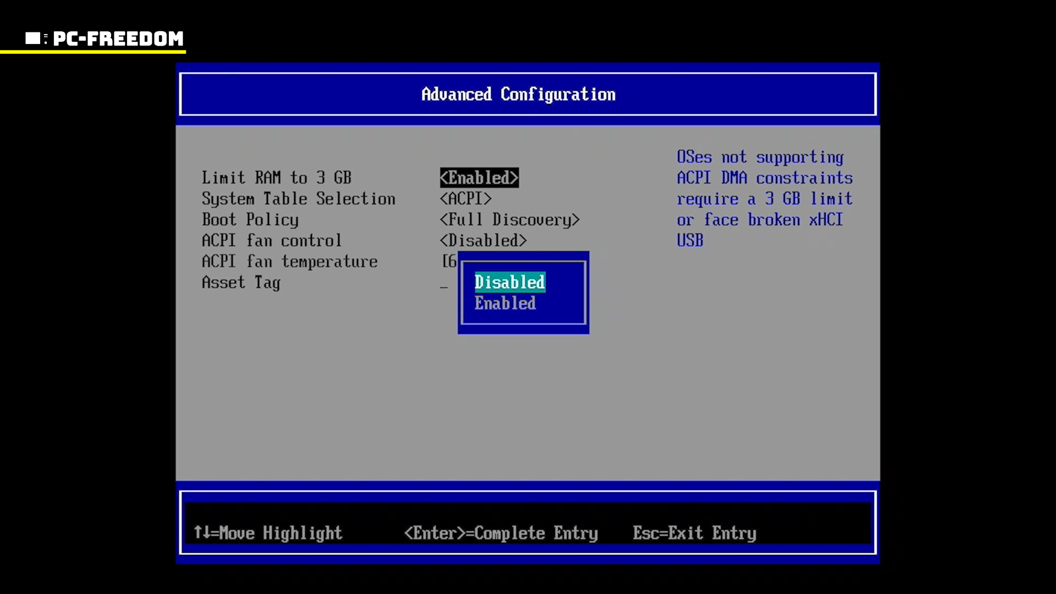Click the Asset Tag label
The height and width of the screenshot is (594, 1056).
click(x=241, y=283)
